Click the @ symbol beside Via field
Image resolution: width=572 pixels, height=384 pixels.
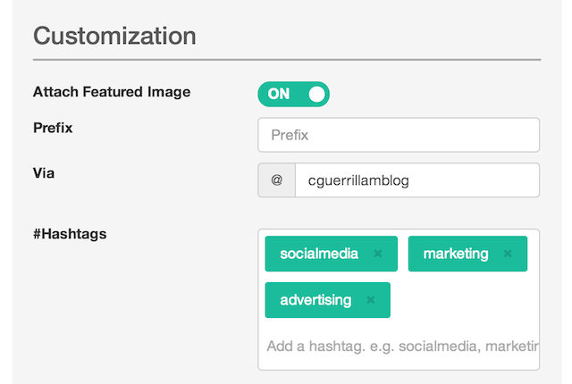click(x=276, y=180)
